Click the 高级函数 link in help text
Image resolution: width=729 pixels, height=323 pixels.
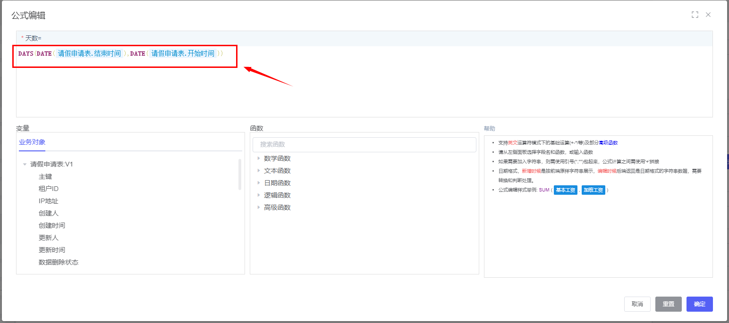(608, 142)
